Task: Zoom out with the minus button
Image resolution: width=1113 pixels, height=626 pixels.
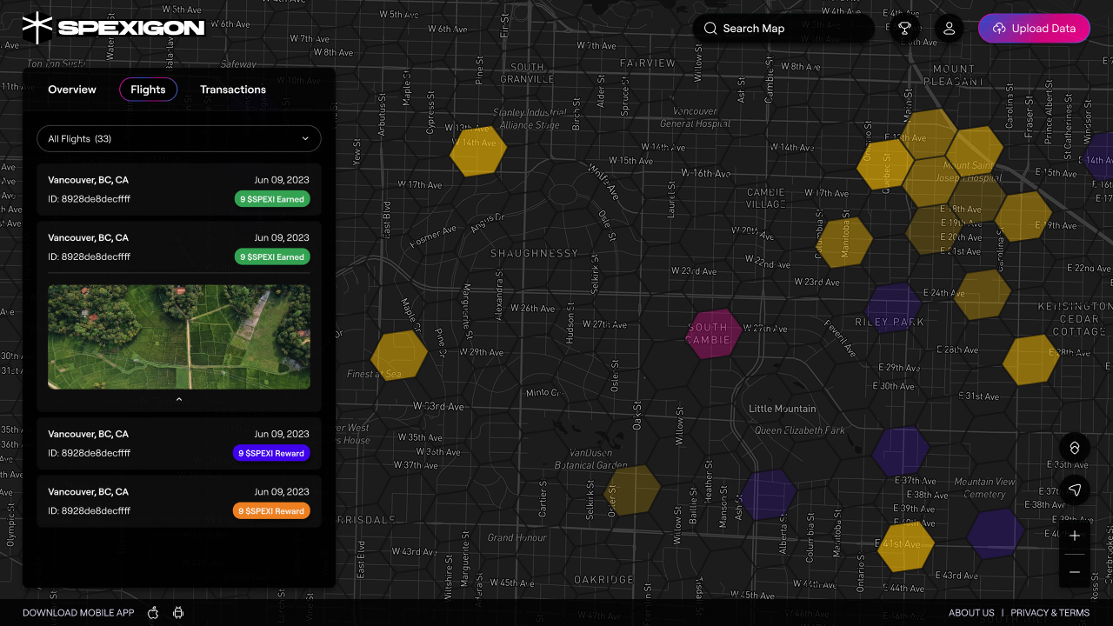Action: pos(1075,572)
